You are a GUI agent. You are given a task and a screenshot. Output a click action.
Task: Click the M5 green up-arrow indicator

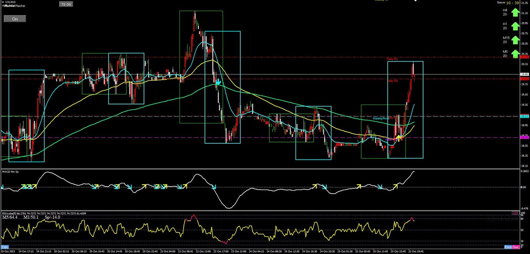[515, 54]
